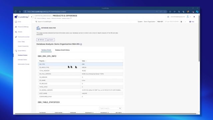This screenshot has height=120, width=213.
Task: Open browser Copilot icon
Action: click(x=197, y=12)
